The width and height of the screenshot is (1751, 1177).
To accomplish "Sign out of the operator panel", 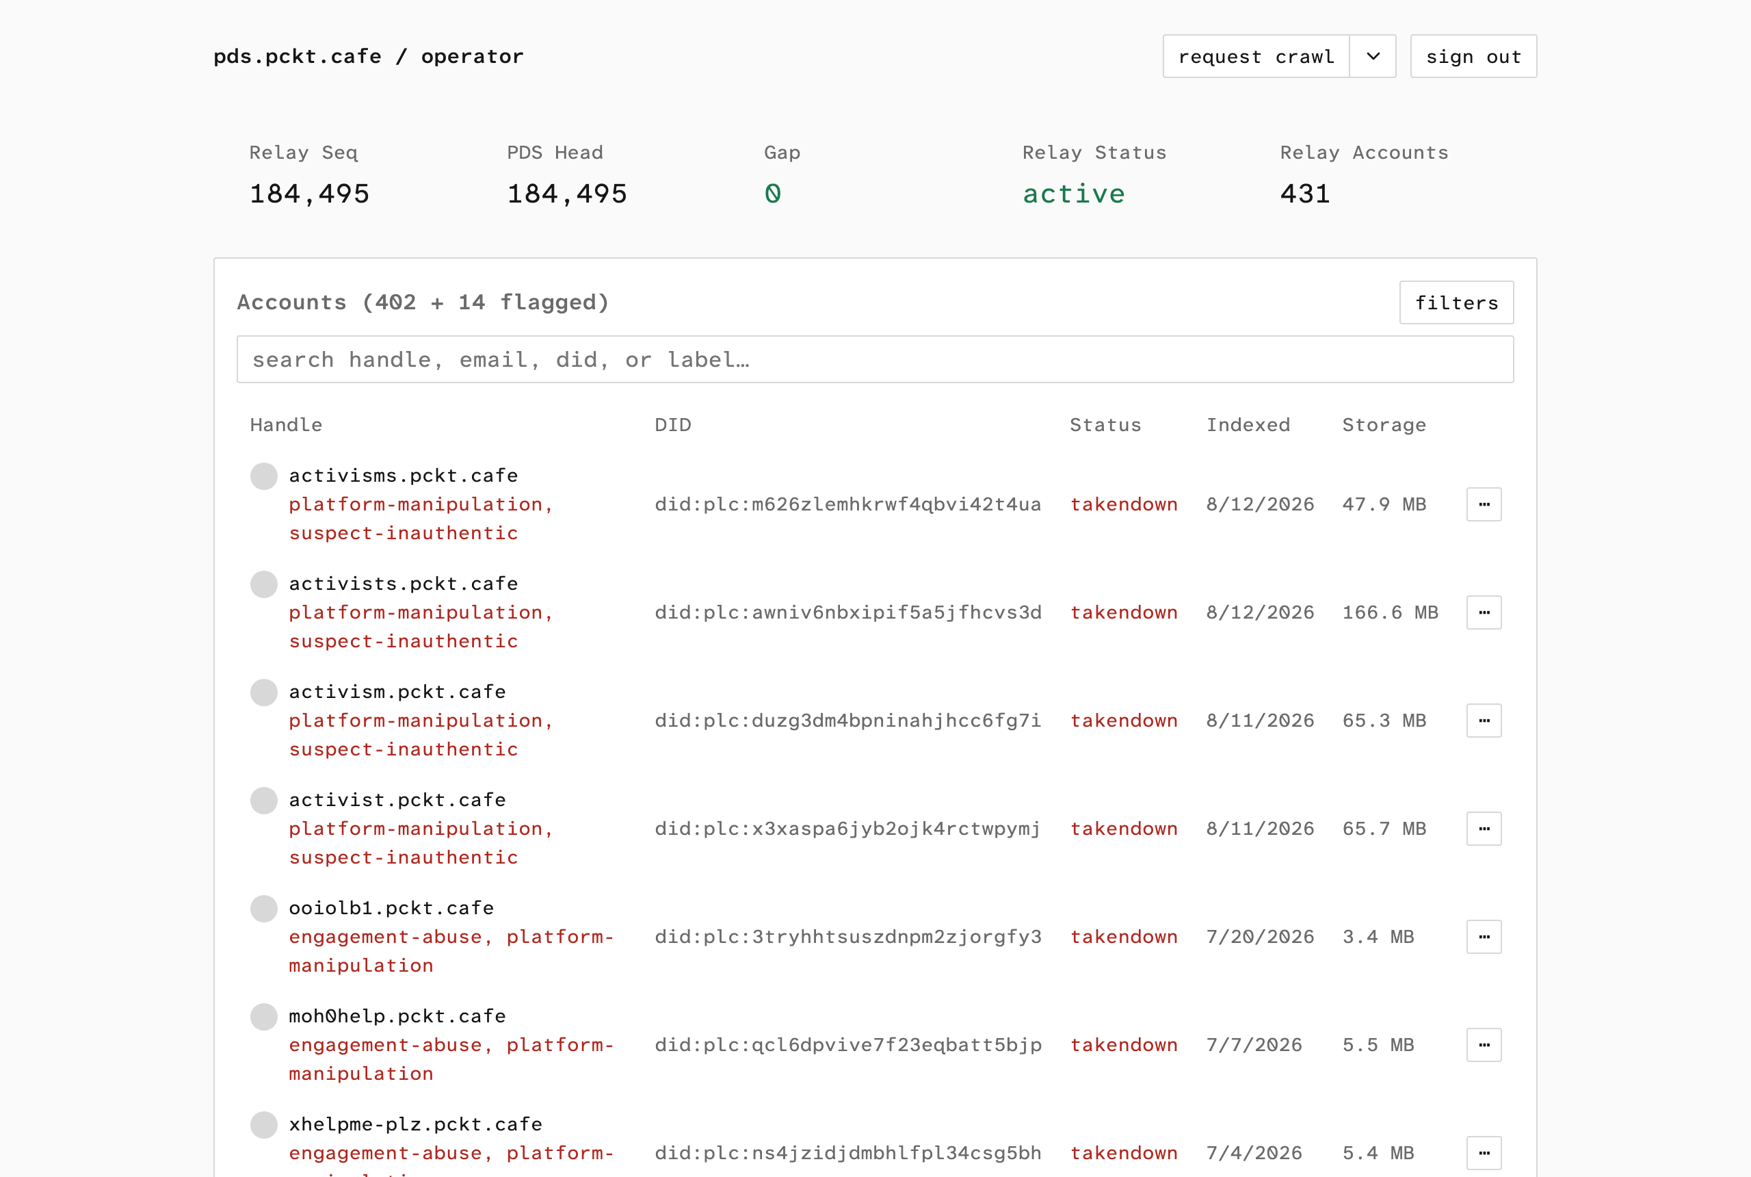I will point(1473,56).
